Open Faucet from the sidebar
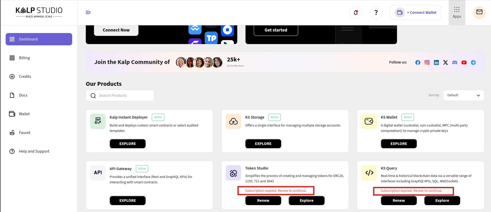 pos(24,133)
